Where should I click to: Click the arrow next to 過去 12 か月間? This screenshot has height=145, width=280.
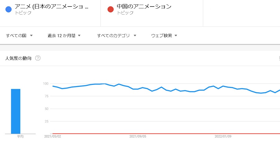click(79, 36)
